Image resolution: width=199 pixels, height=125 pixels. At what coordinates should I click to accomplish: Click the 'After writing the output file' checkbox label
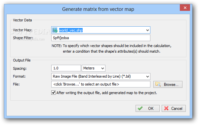[106, 93]
